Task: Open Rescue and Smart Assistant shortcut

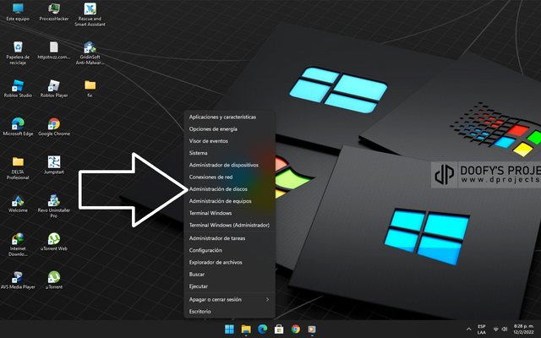Action: (90, 14)
